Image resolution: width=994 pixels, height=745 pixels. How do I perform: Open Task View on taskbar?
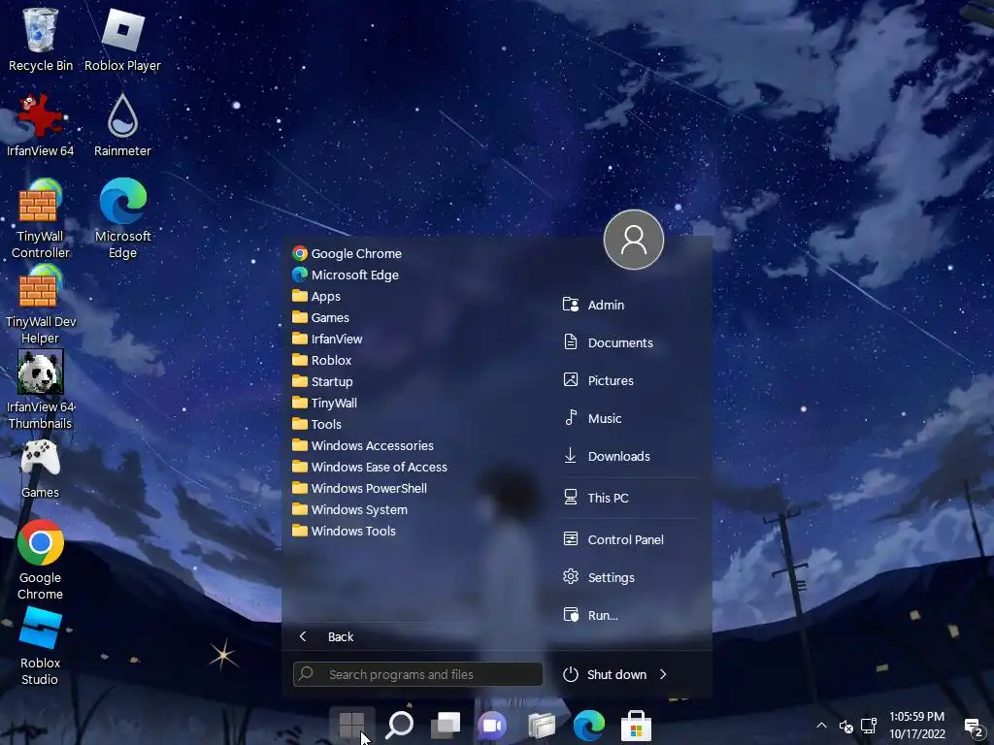(x=447, y=725)
